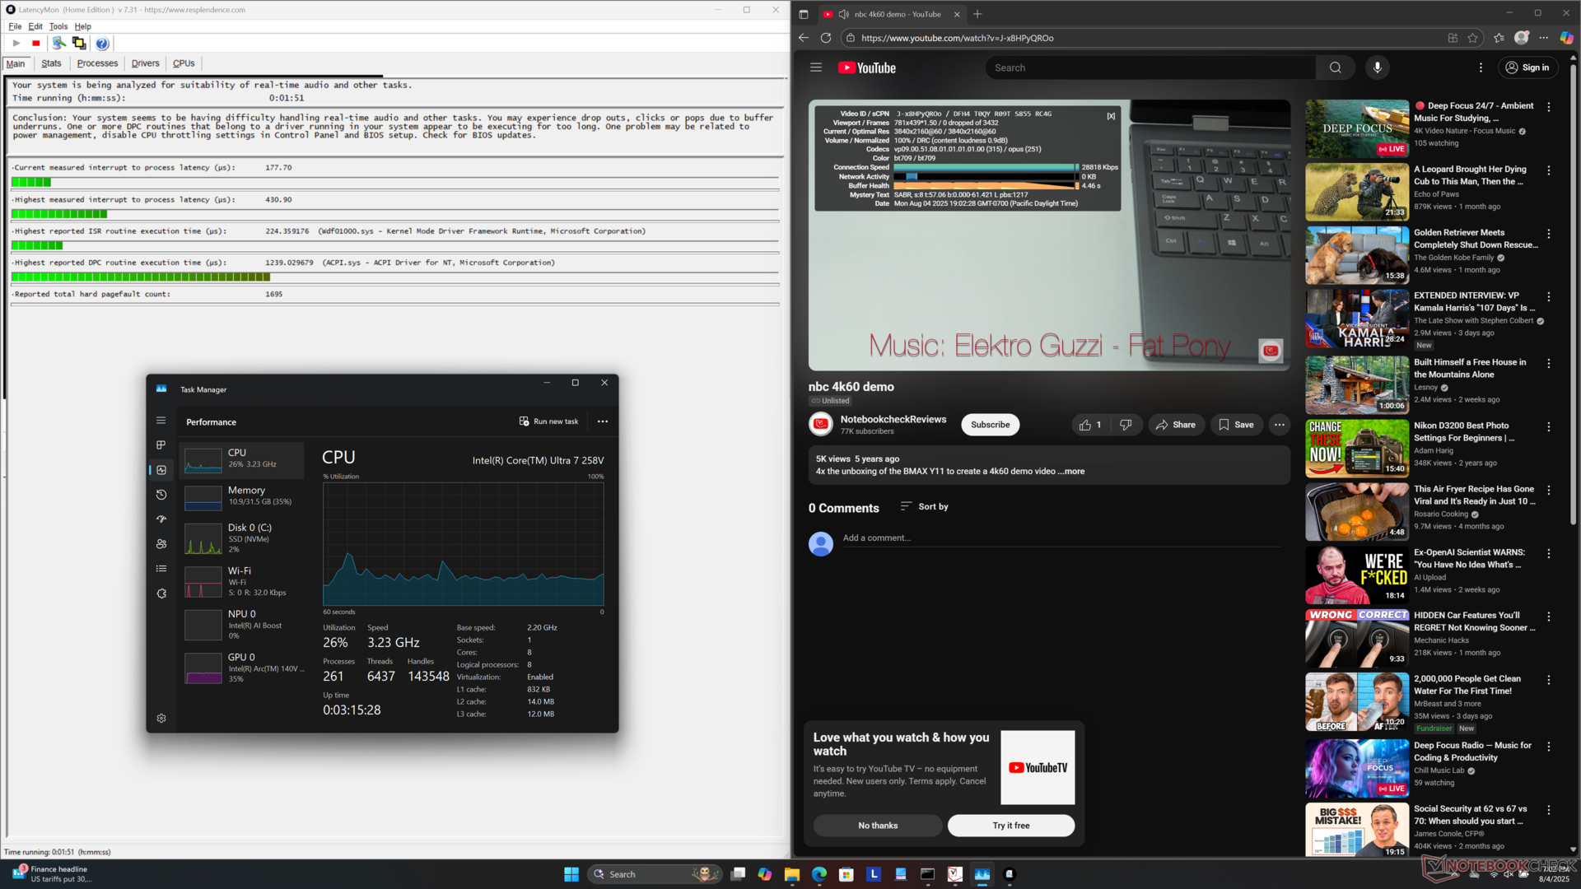The image size is (1581, 889).
Task: Open Task Manager Users icon
Action: click(x=161, y=544)
